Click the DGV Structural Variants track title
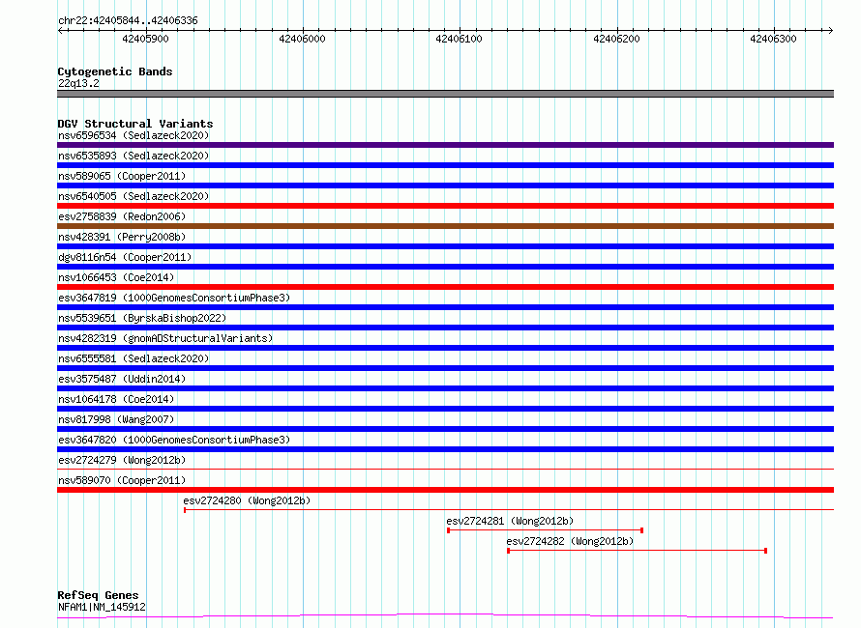This screenshot has width=861, height=628. pyautogui.click(x=135, y=124)
